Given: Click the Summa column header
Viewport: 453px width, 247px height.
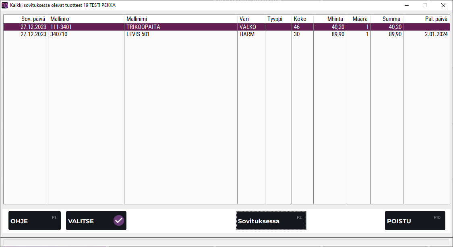Looking at the screenshot, I should [387, 19].
